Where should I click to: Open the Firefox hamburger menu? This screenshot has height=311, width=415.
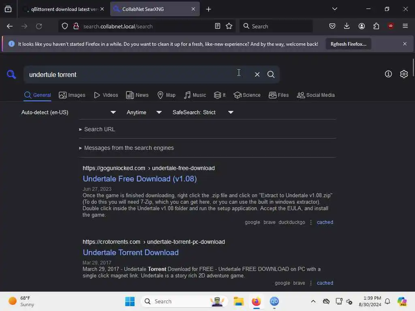tap(405, 26)
